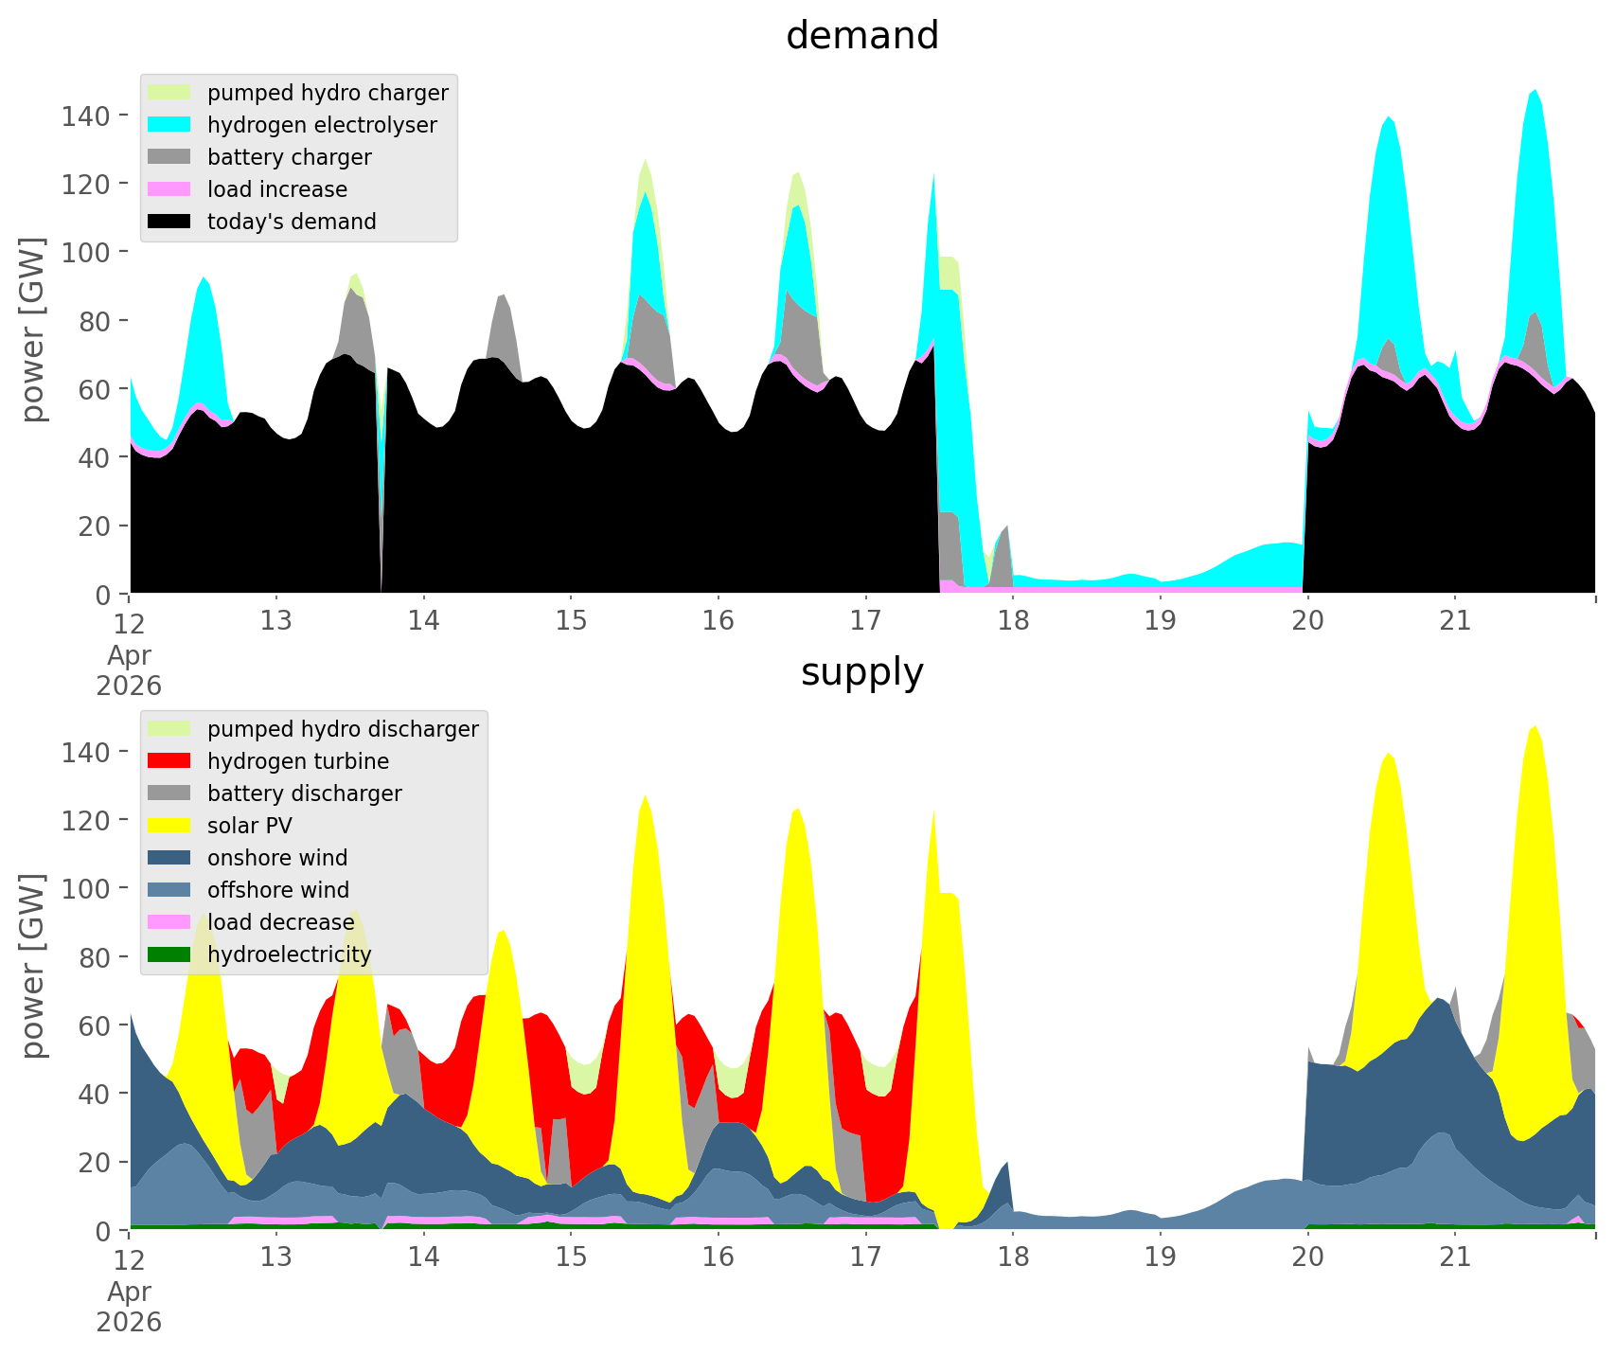Click the demand chart title
Viewport: 1615px width, 1355px height.
[x=862, y=36]
